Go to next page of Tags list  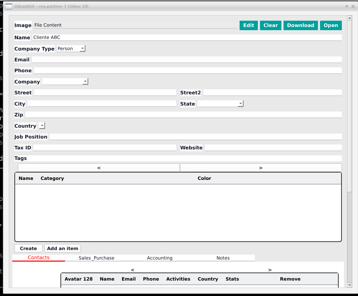point(261,168)
